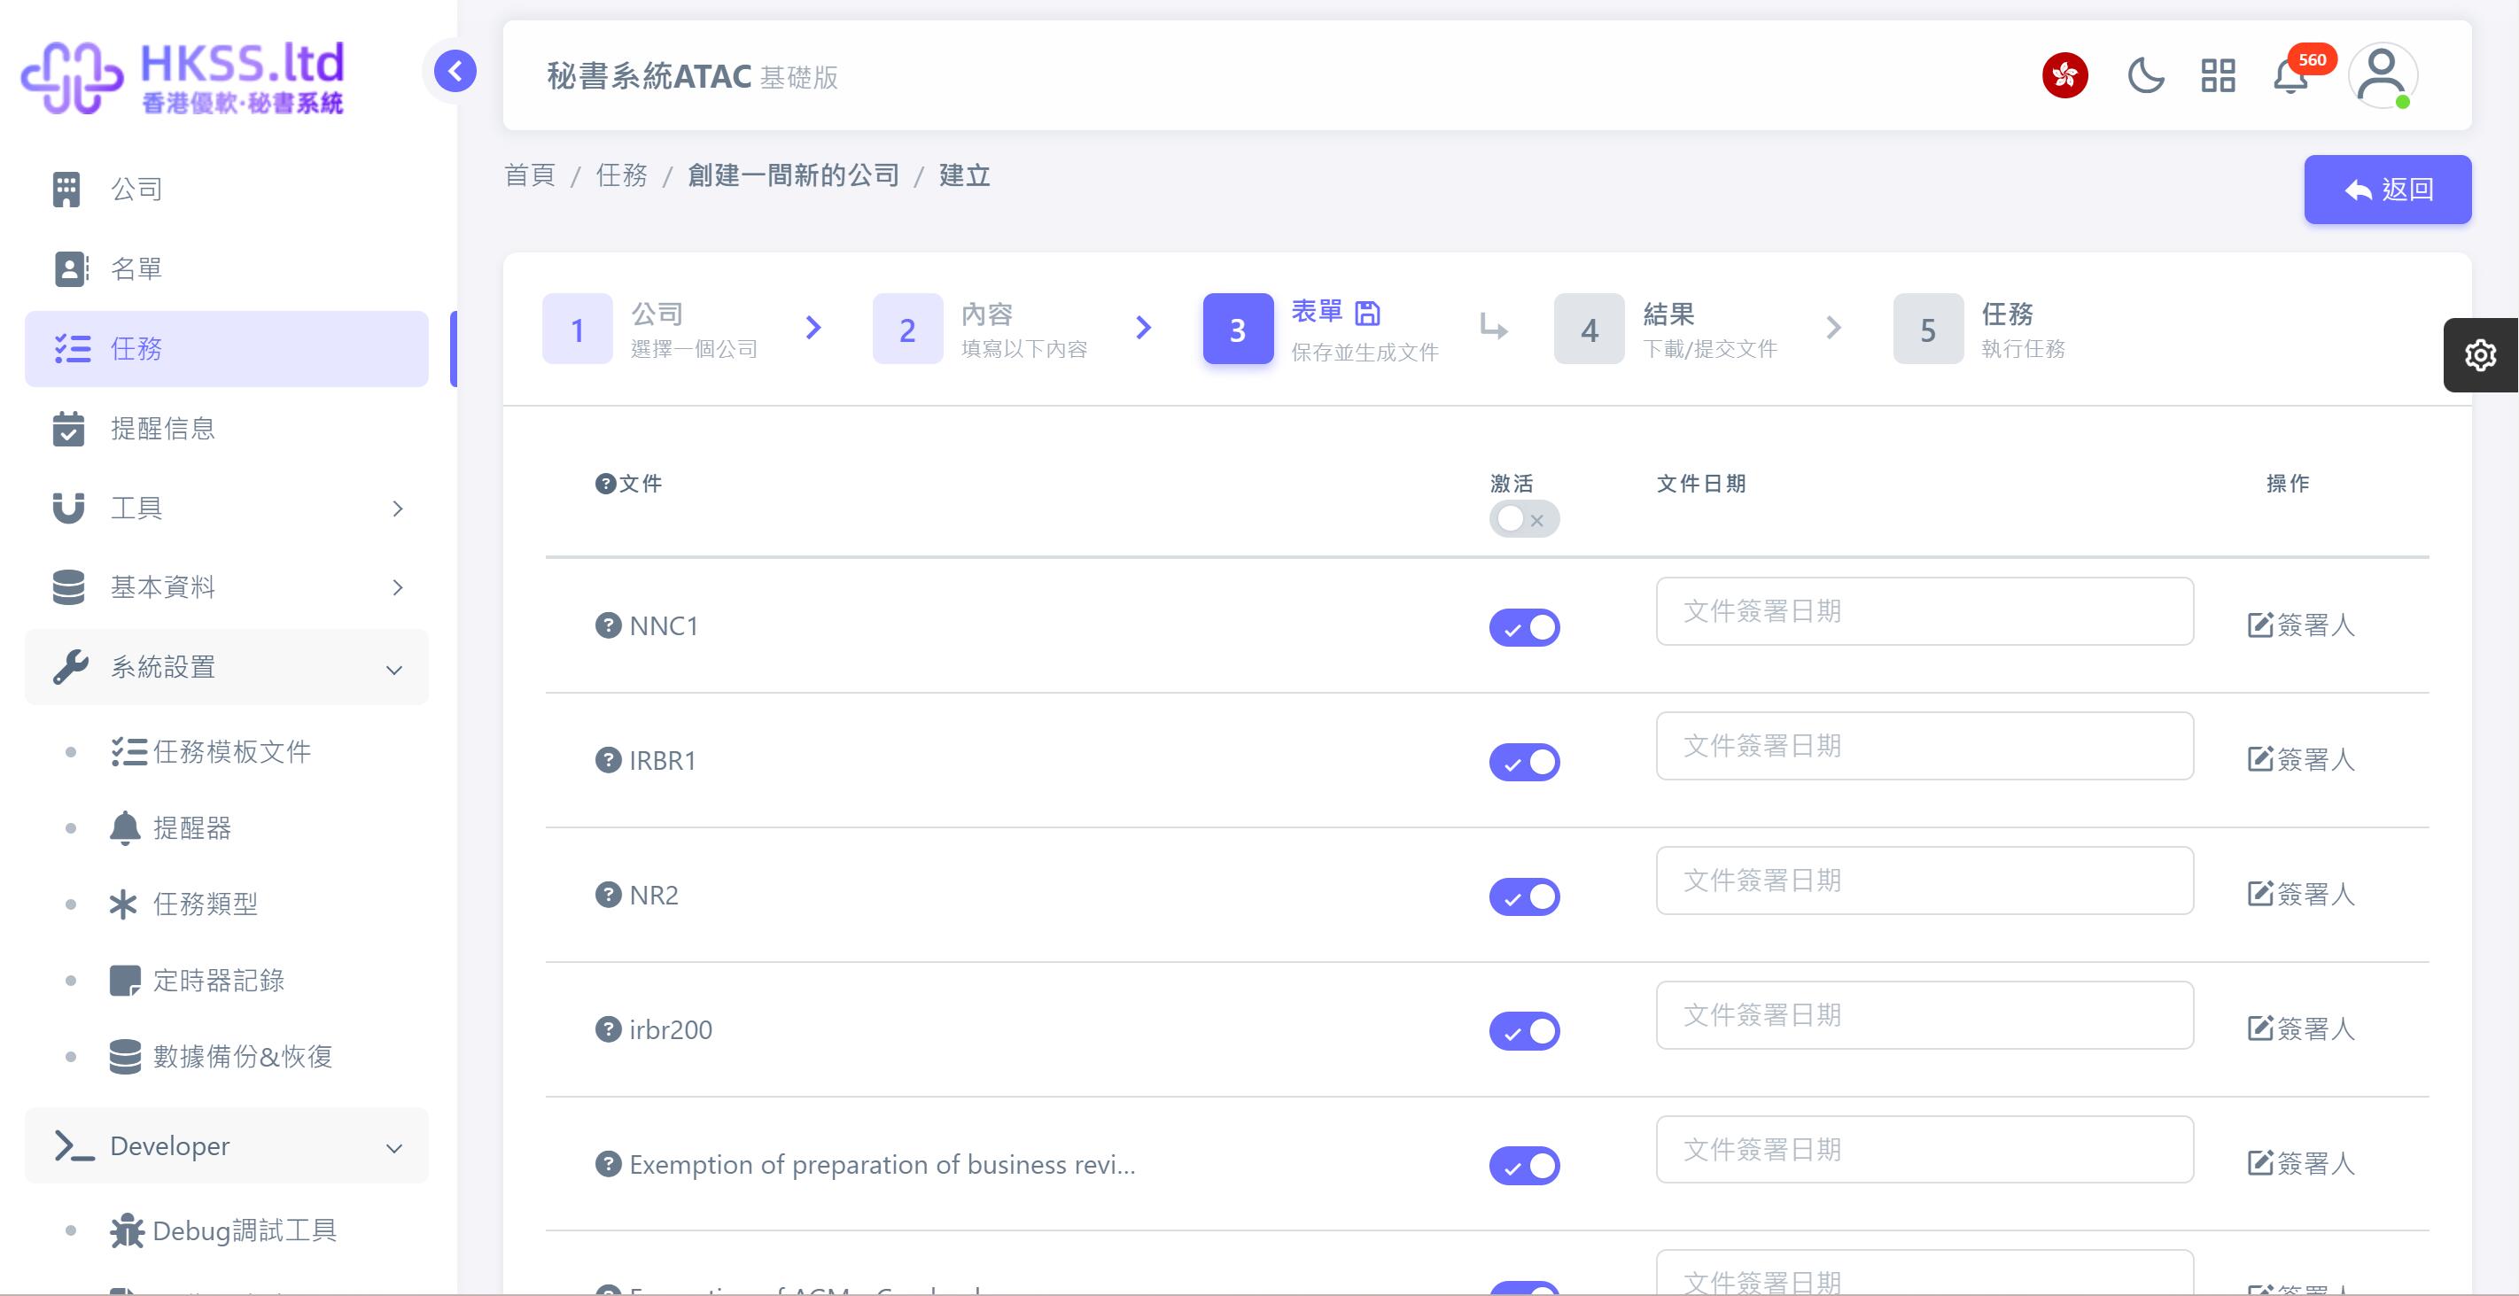This screenshot has width=2519, height=1296.
Task: Click 簽署人 for Exemption of preparation row
Action: (2301, 1164)
